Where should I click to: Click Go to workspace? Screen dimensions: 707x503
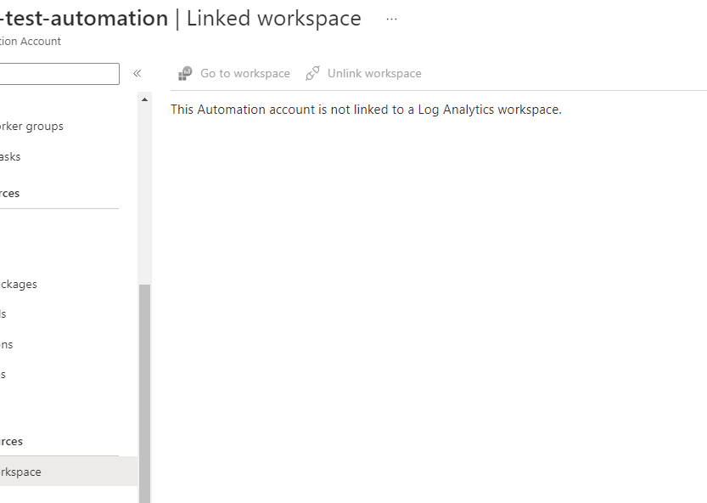tap(244, 73)
